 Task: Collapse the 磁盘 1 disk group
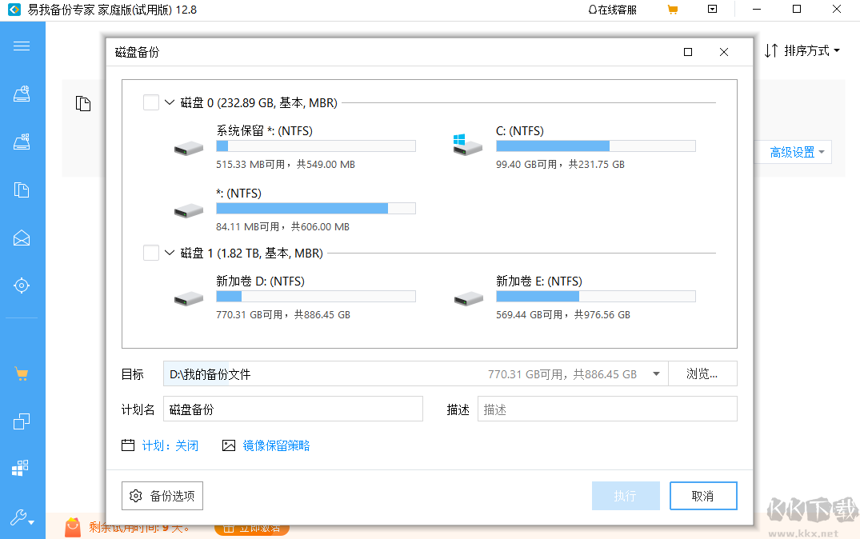point(169,253)
